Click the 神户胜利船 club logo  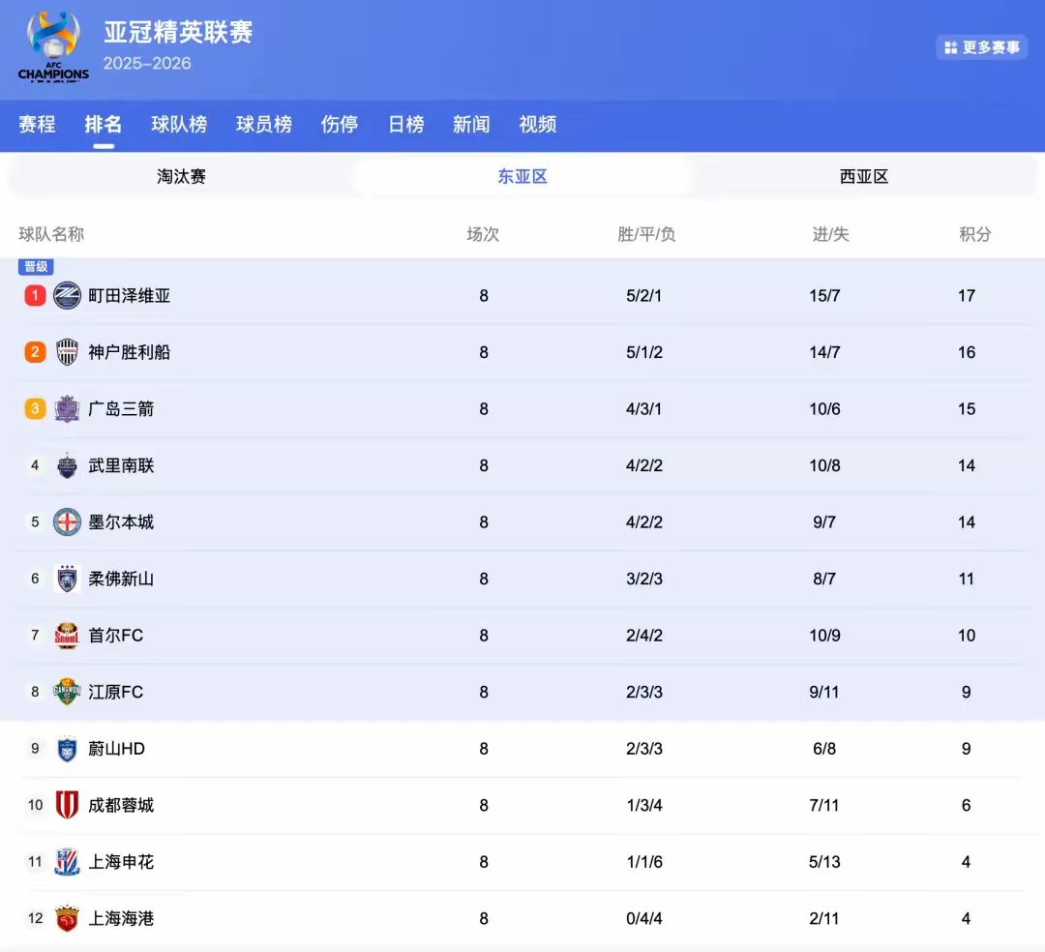click(66, 352)
